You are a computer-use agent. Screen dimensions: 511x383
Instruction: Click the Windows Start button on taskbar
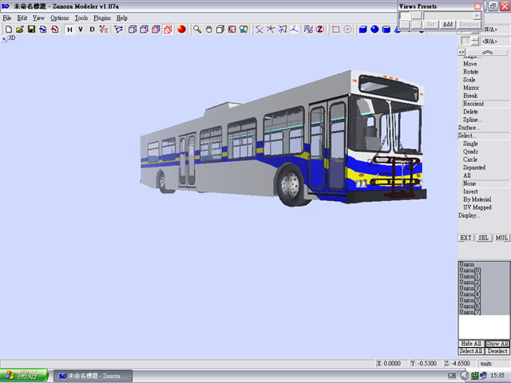coord(24,375)
